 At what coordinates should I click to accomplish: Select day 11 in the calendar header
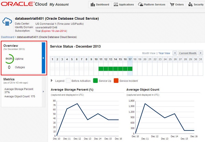[x=101, y=59]
